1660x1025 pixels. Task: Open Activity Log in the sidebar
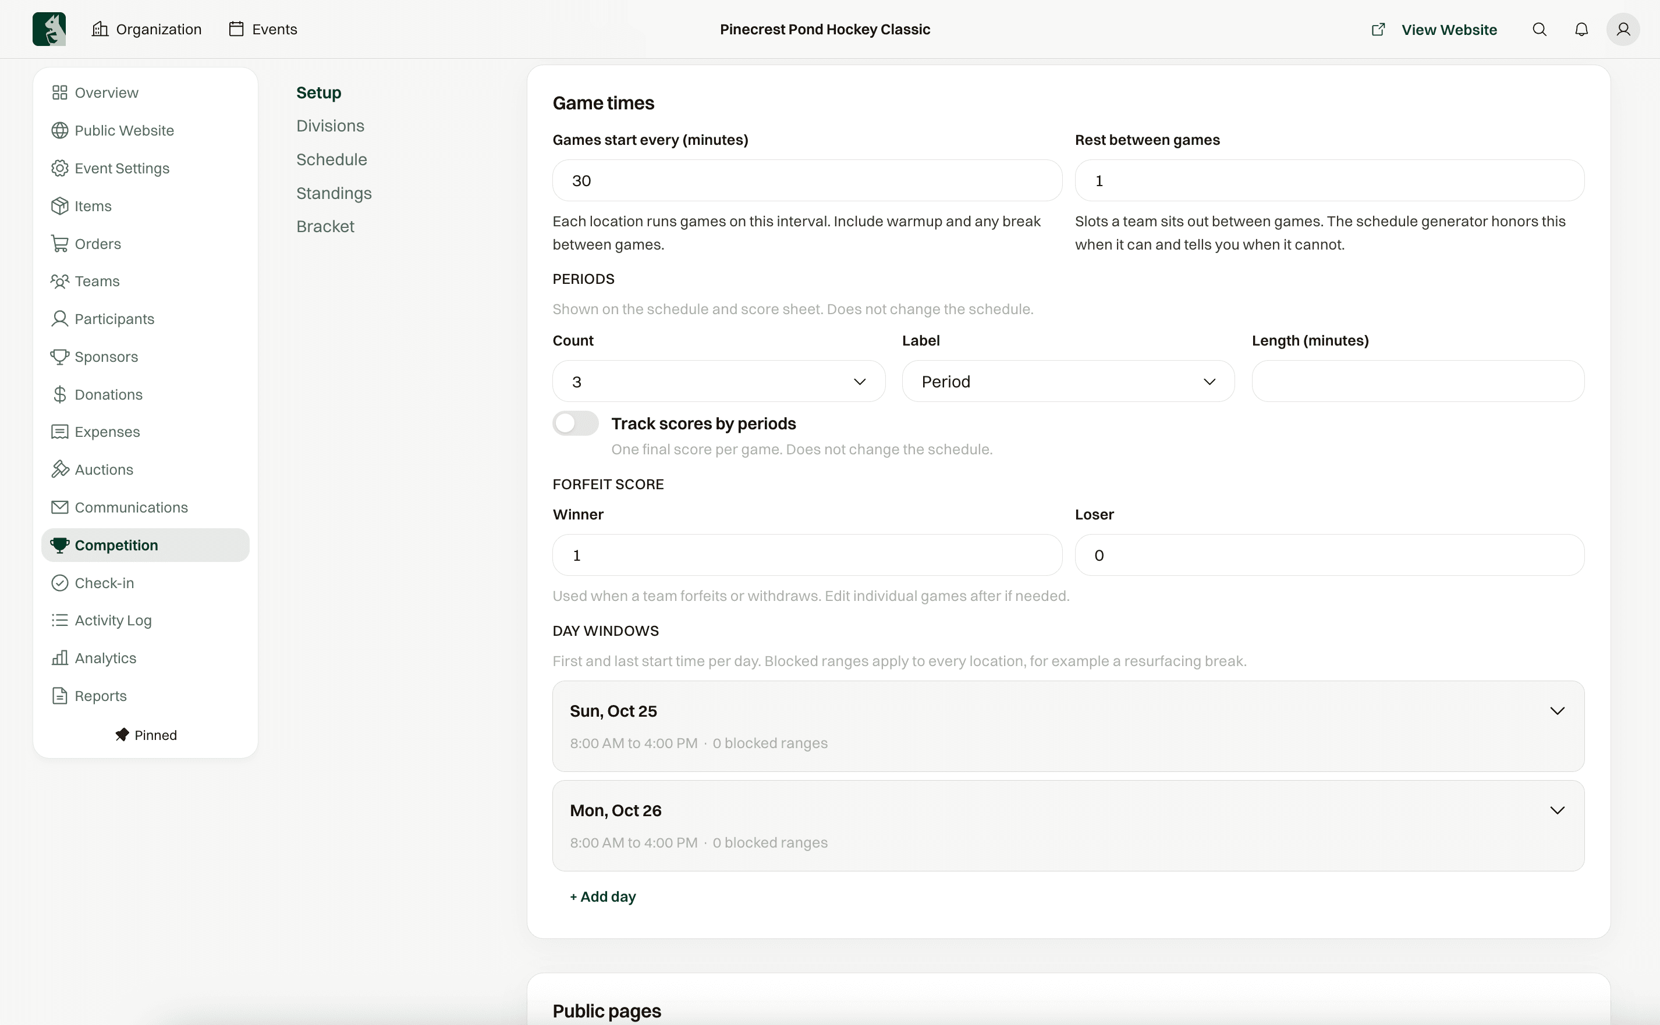pos(145,620)
